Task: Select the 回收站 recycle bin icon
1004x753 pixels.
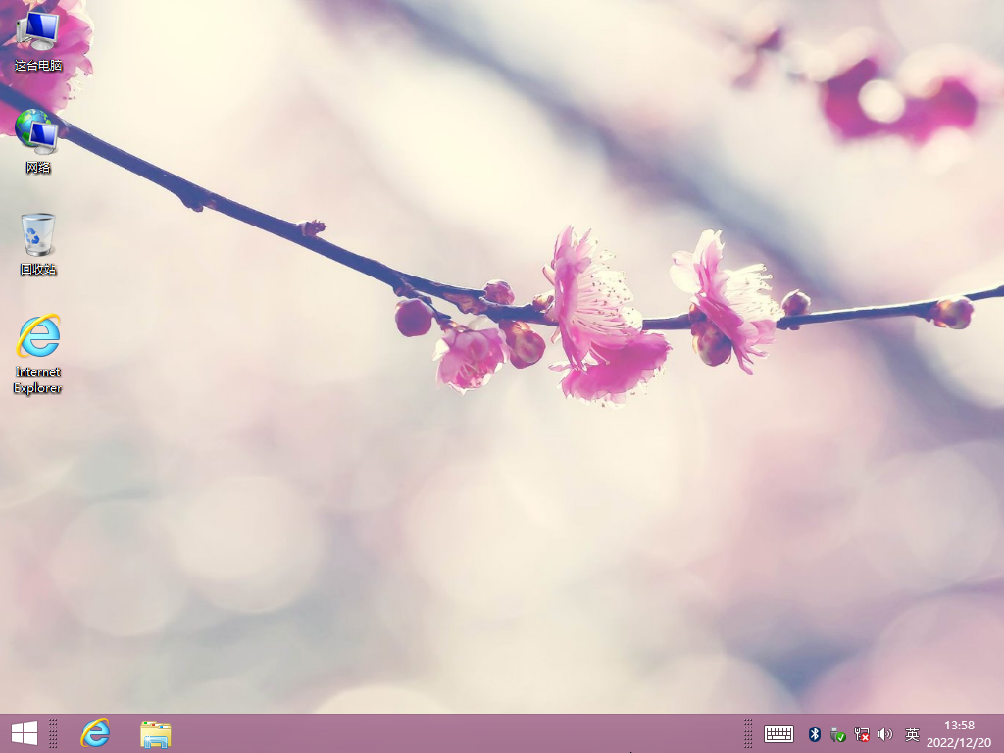Action: click(38, 244)
